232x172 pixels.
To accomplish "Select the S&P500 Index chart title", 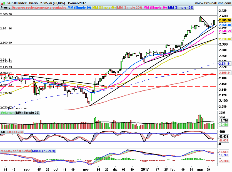I will click(x=17, y=3).
